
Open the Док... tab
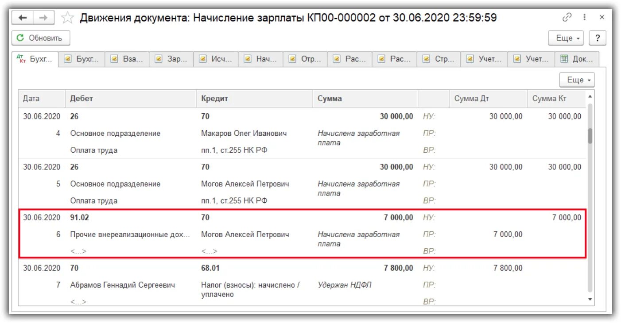pos(577,59)
